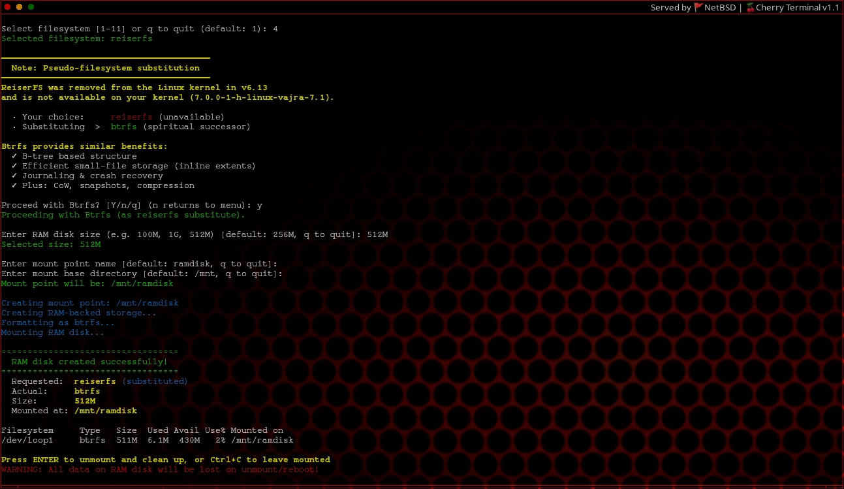Click the 'btrfs (spiritual successor)' text
The height and width of the screenshot is (489, 844).
click(181, 127)
